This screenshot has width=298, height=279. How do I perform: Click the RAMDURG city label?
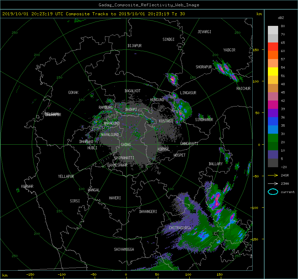(106, 107)
